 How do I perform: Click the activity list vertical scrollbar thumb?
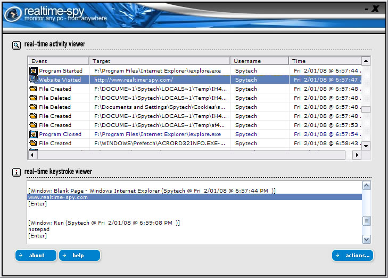click(366, 109)
